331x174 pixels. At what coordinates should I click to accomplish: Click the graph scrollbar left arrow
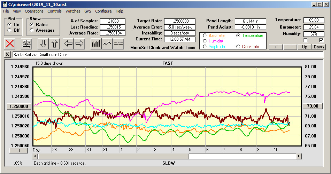tap(35, 156)
